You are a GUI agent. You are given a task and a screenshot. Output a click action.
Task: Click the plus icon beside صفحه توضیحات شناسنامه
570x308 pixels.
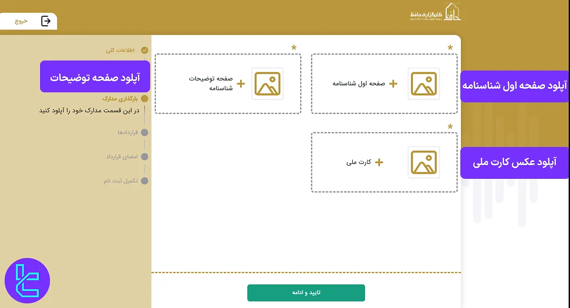coord(241,84)
